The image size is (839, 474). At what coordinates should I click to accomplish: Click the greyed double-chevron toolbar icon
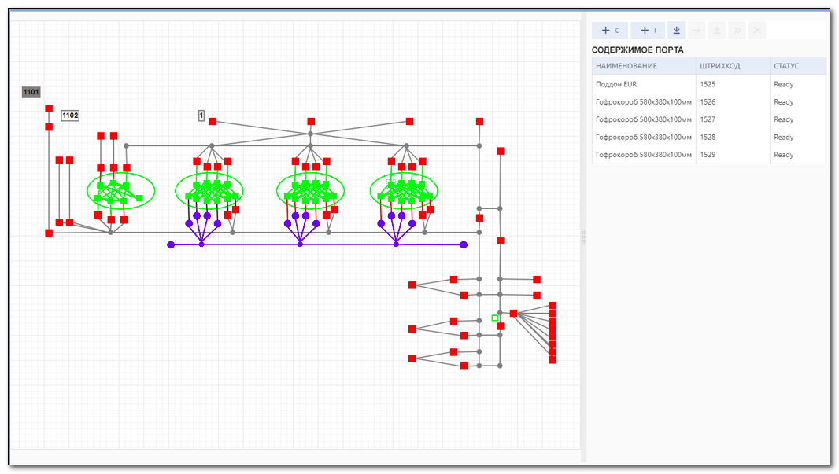737,31
